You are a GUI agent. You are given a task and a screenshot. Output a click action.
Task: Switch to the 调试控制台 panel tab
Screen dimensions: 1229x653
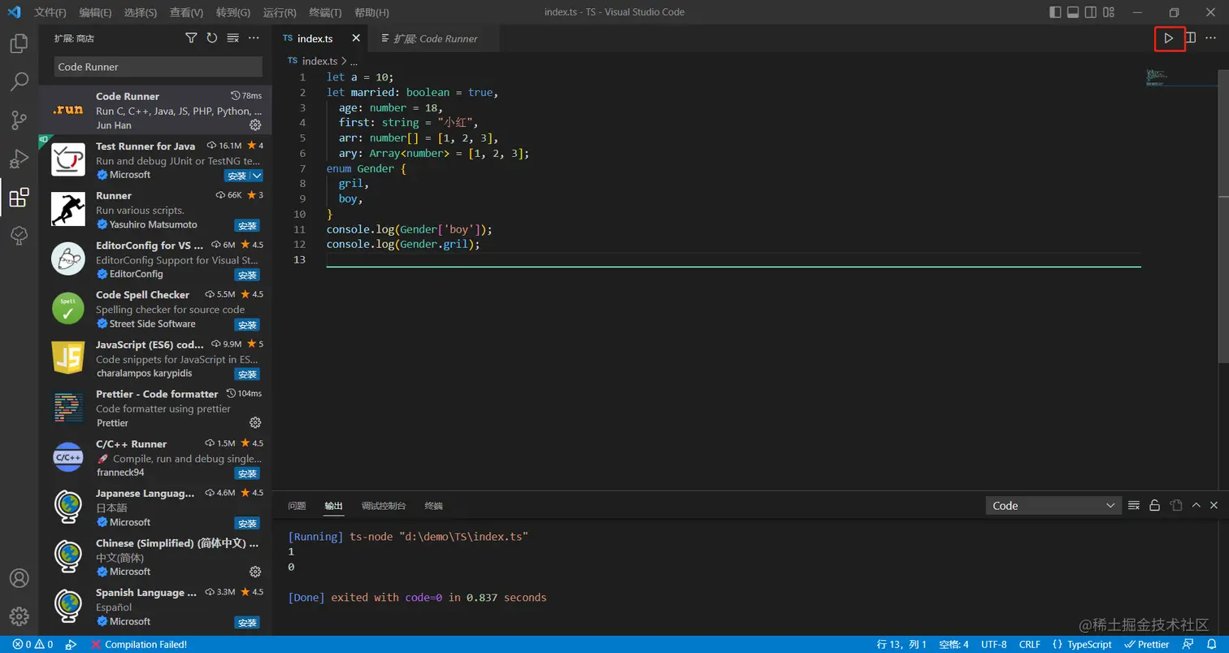[384, 506]
